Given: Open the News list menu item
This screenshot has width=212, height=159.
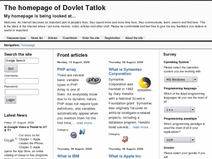Looking at the screenshot, I should tap(37, 38).
